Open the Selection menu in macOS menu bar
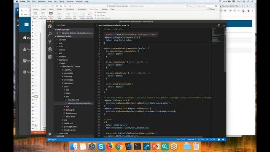Image resolution: width=270 pixels, height=152 pixels. click(x=41, y=1)
